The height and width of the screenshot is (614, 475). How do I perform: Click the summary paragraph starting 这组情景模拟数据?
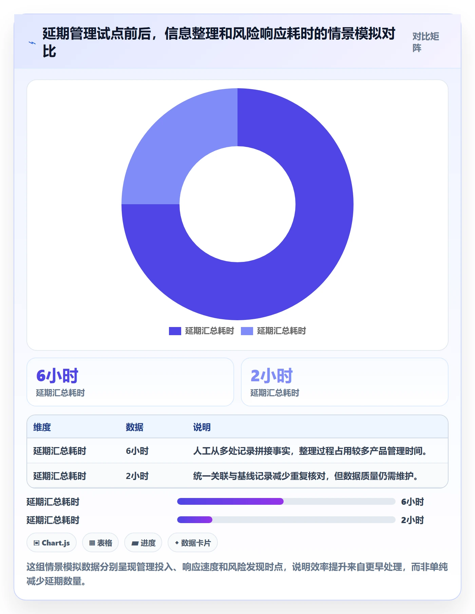237,574
